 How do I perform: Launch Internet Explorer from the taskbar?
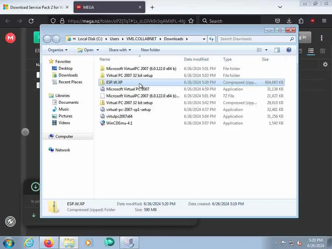click(x=29, y=243)
